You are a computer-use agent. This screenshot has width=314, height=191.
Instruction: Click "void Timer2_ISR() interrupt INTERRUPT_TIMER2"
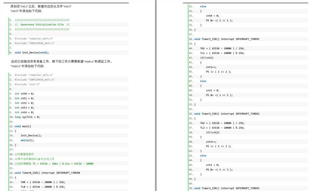coord(227,114)
